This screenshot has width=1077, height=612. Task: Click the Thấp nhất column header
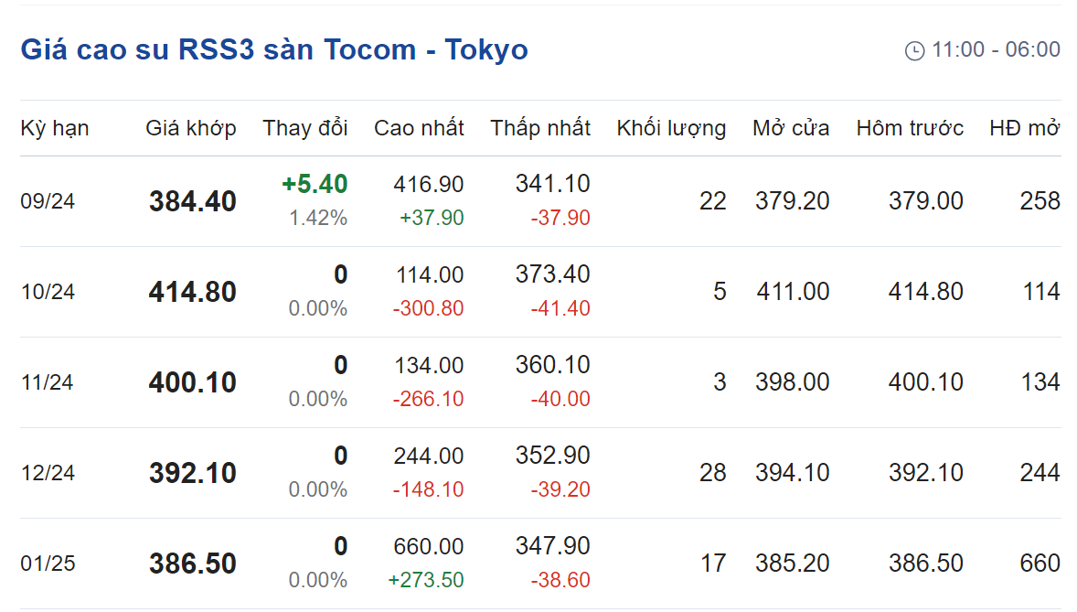(x=540, y=128)
